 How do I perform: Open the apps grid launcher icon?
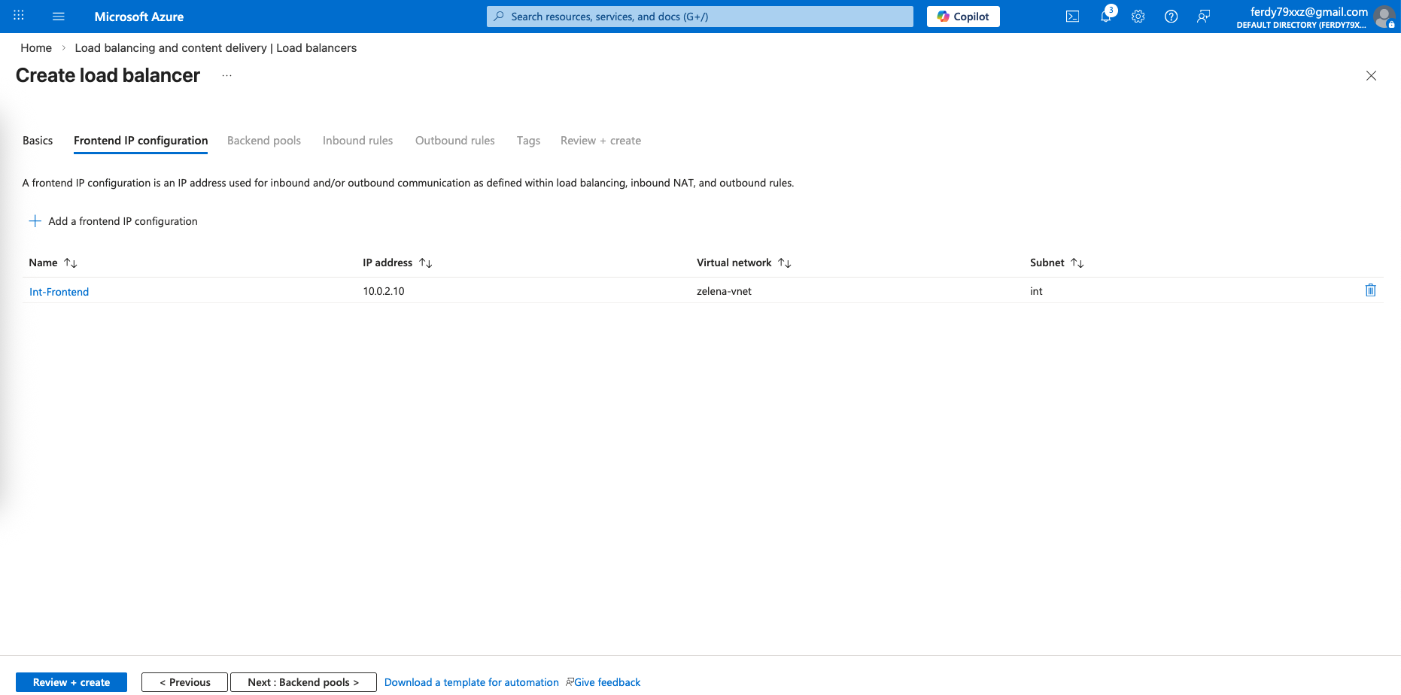(19, 17)
